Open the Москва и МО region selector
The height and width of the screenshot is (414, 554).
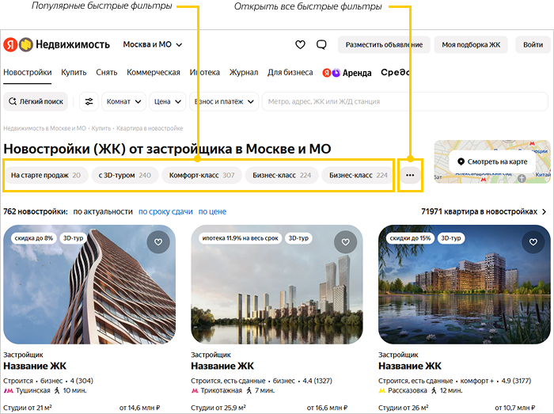(153, 45)
